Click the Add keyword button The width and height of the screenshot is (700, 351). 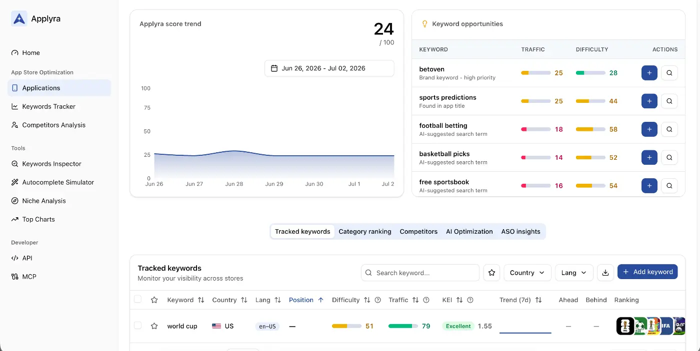point(647,272)
